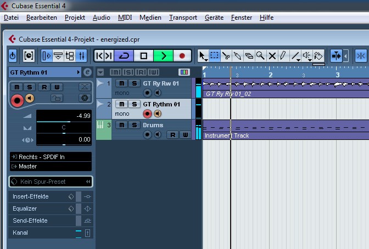Open the Hilfe menu
Image resolution: width=369 pixels, height=249 pixels.
tap(267, 18)
